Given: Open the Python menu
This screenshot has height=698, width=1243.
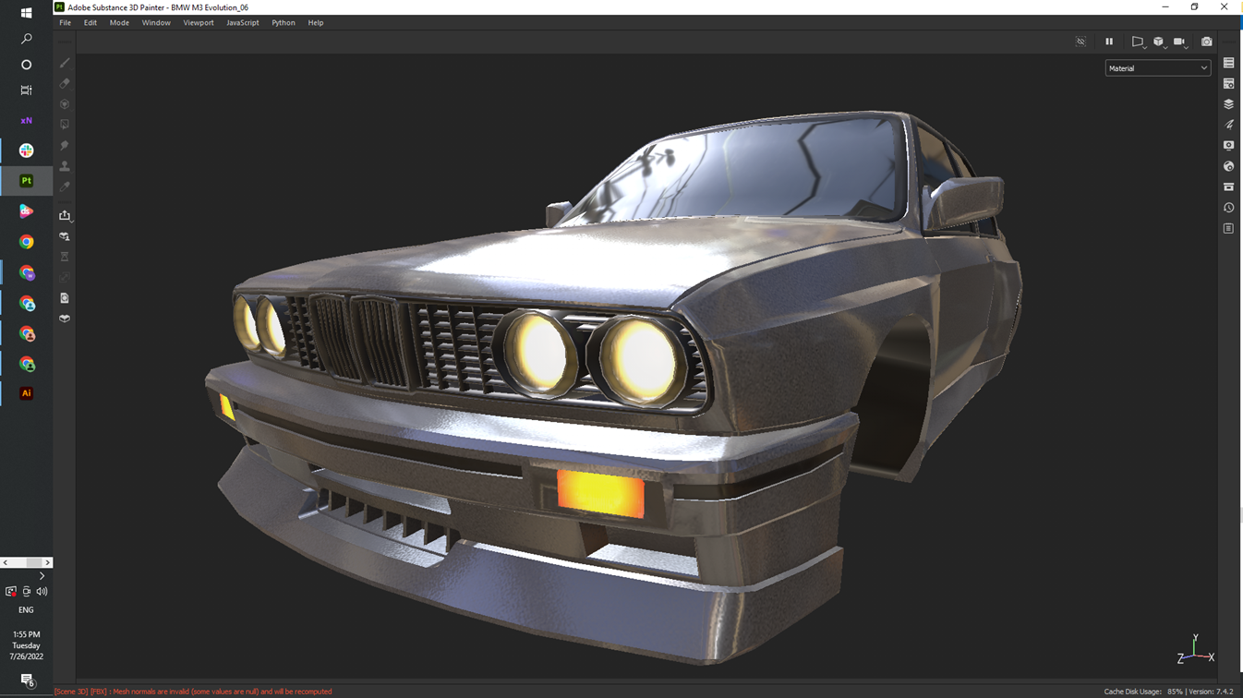Looking at the screenshot, I should point(283,23).
